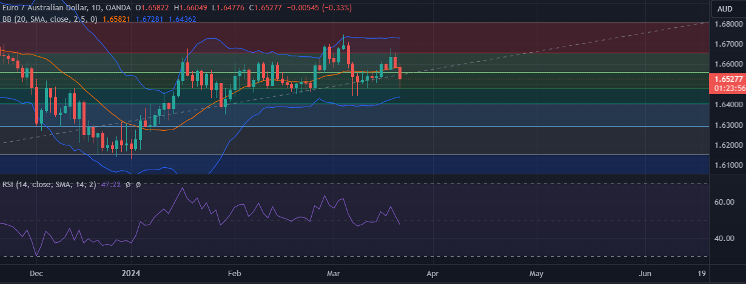Select the BB (20, SMA, close, 2.5, 0) legend

click(50, 19)
